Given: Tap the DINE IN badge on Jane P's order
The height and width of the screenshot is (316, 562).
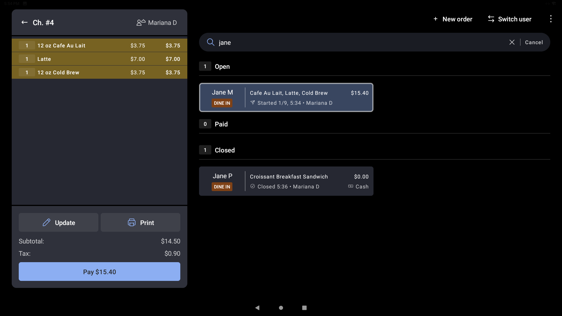Looking at the screenshot, I should tap(222, 186).
